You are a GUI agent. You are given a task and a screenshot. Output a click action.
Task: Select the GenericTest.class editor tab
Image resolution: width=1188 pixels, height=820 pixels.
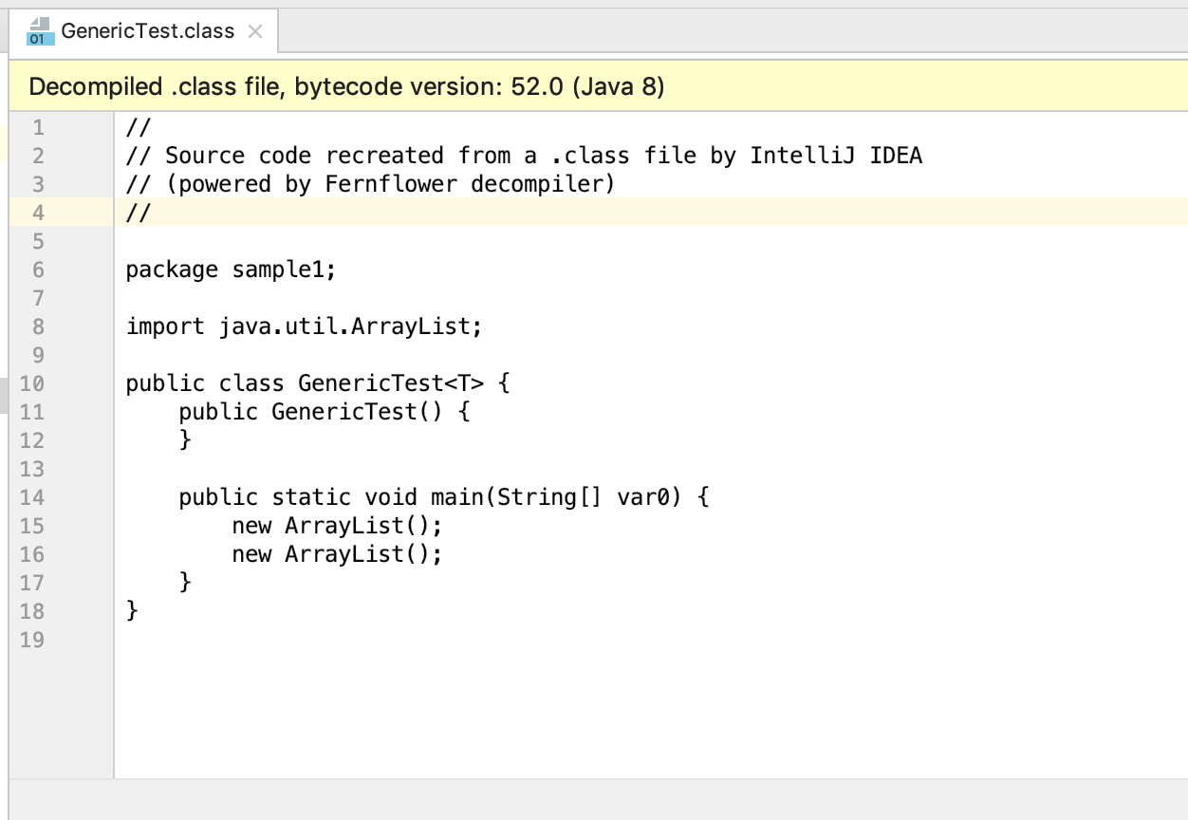tap(144, 31)
